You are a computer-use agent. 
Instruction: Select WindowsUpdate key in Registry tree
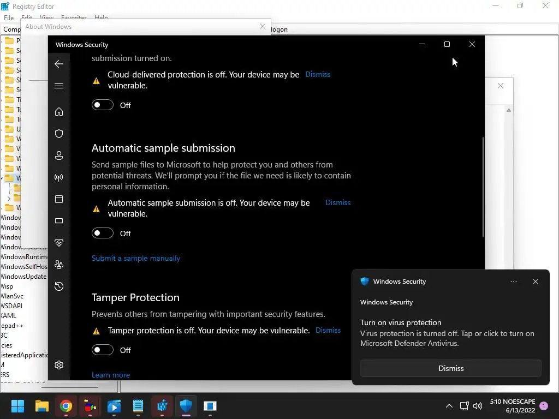tap(23, 277)
